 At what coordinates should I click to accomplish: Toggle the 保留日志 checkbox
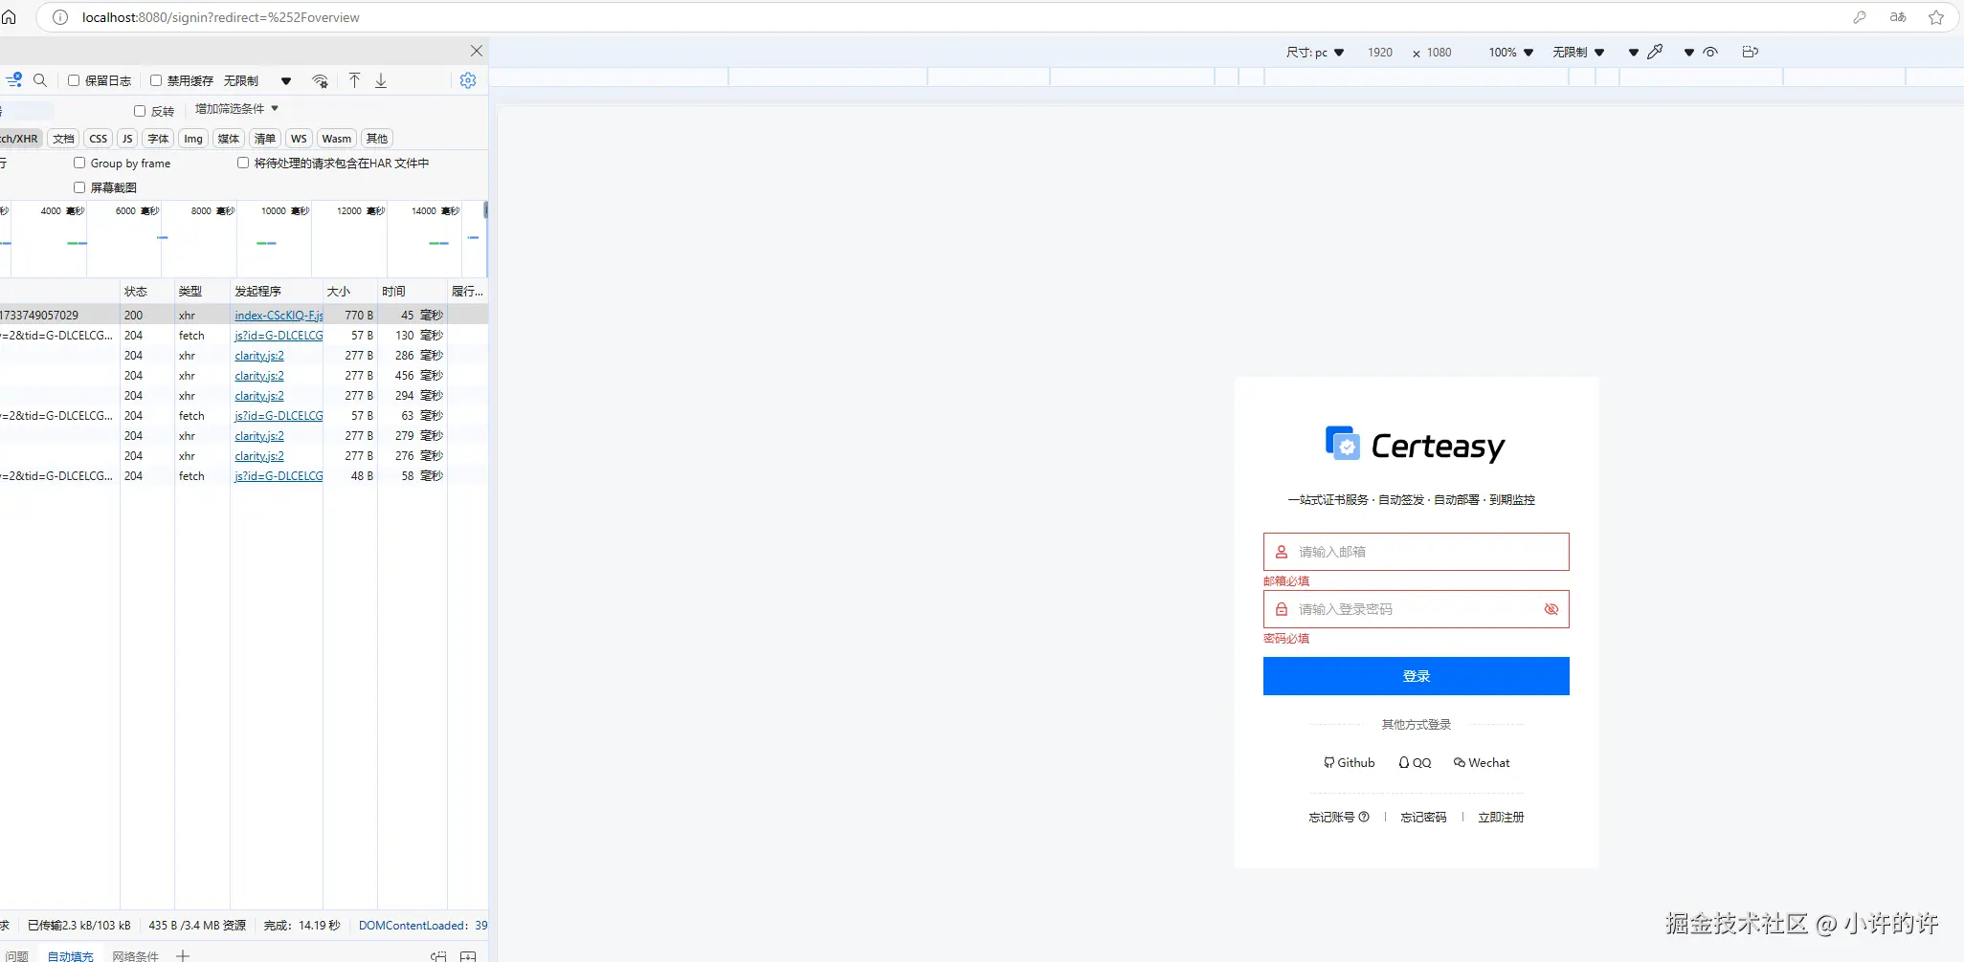pyautogui.click(x=74, y=80)
